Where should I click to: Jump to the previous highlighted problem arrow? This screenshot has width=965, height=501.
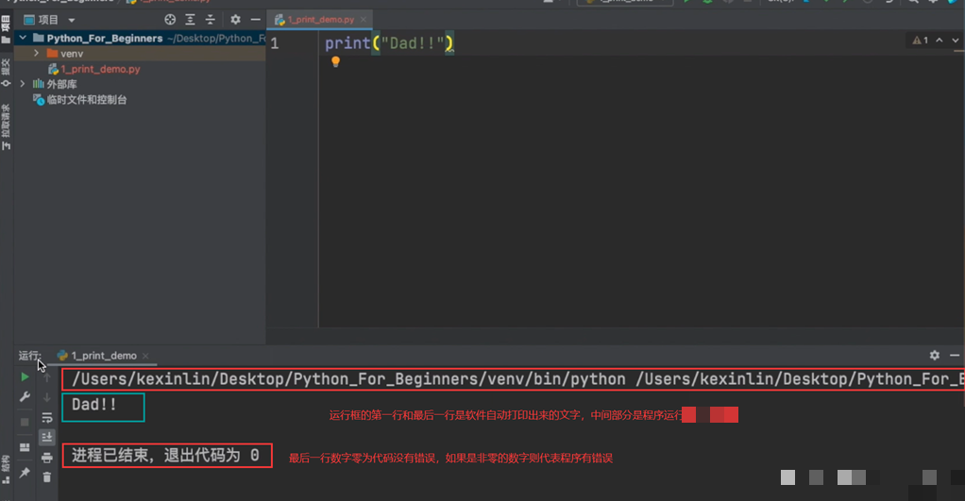click(x=940, y=40)
